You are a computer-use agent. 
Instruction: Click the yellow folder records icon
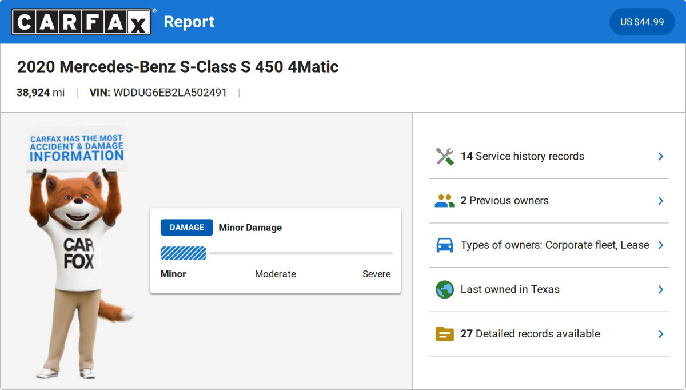click(x=444, y=334)
